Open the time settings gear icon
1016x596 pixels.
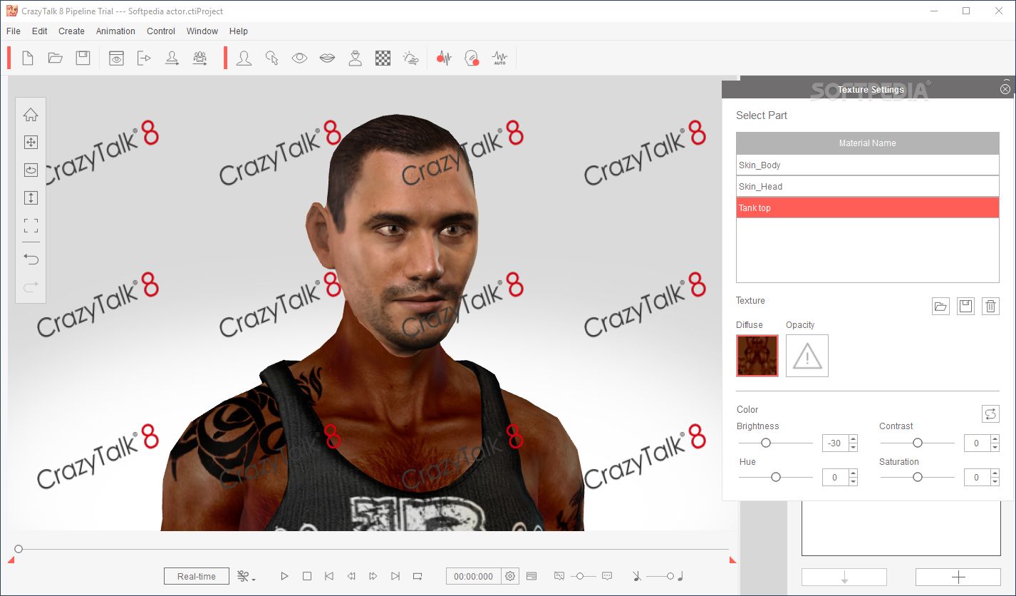pos(510,576)
